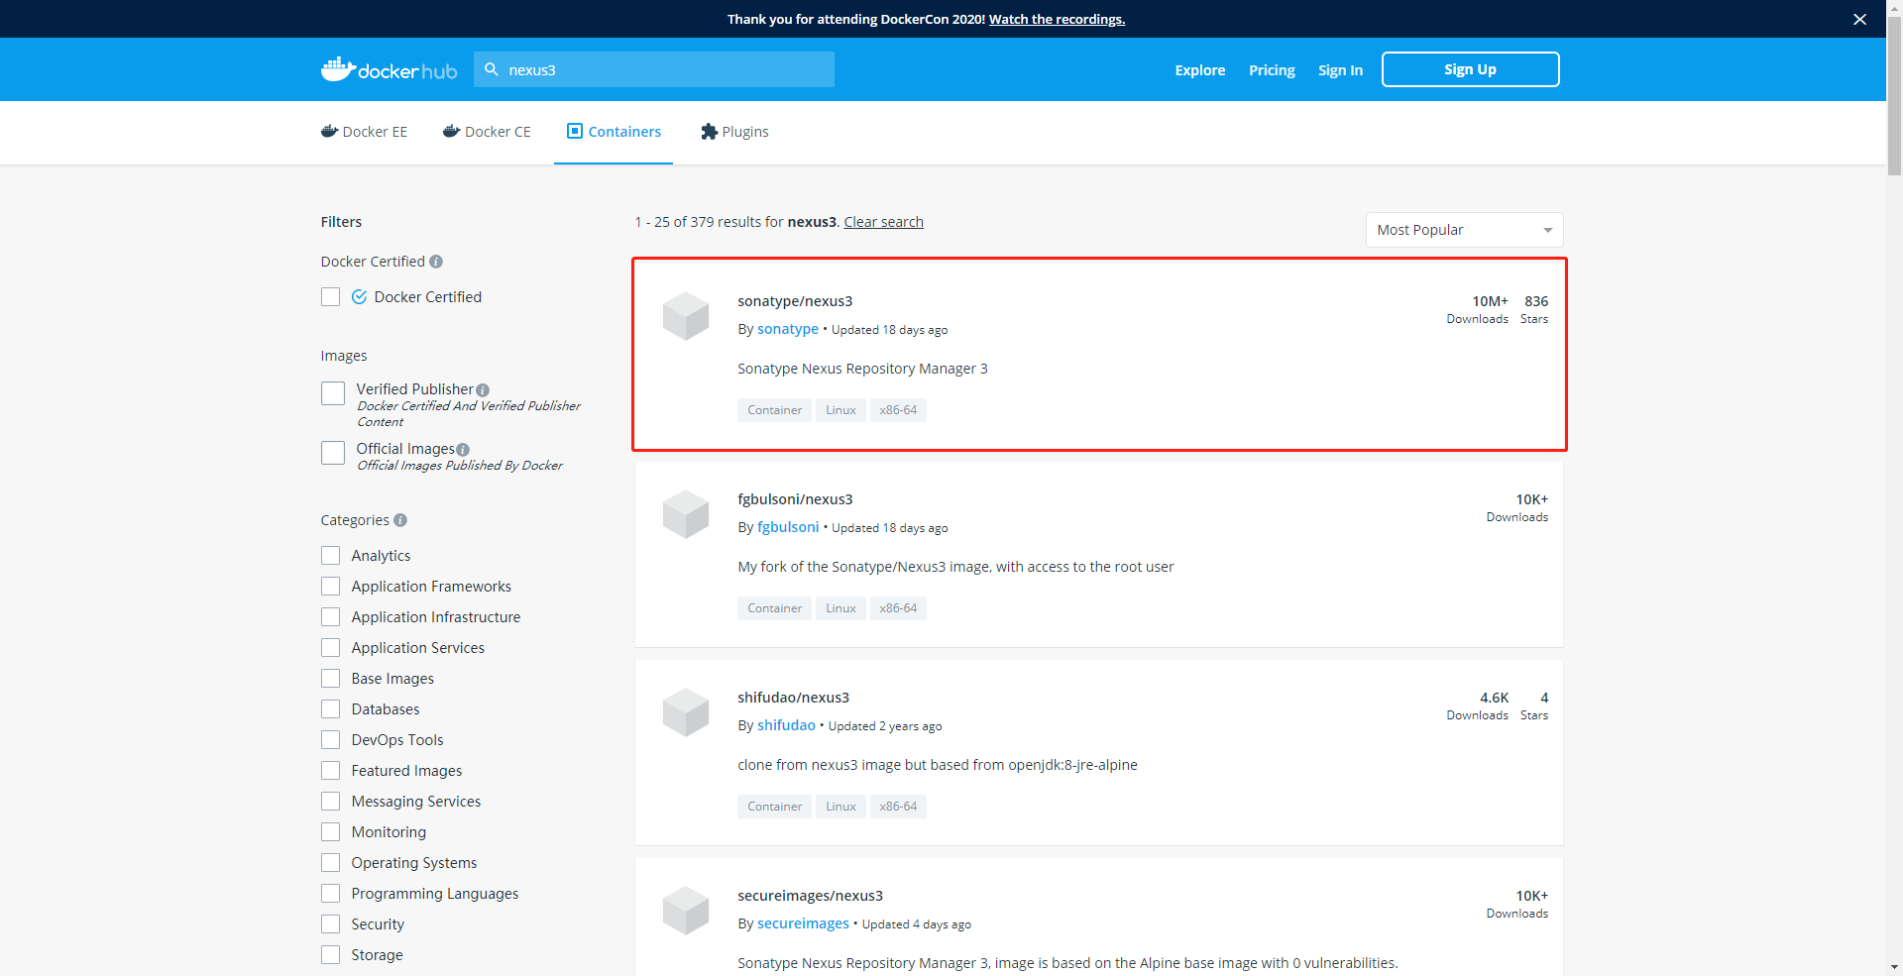
Task: Click the page's vertical scrollbar thumb
Action: point(1894,95)
